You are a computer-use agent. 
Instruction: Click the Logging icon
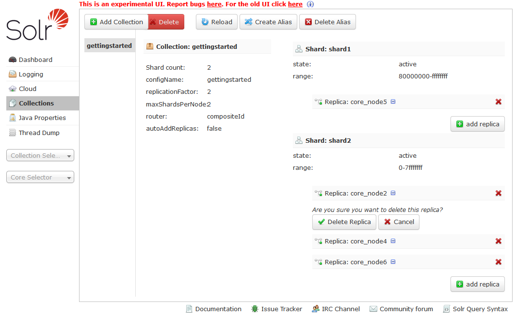[x=13, y=74]
